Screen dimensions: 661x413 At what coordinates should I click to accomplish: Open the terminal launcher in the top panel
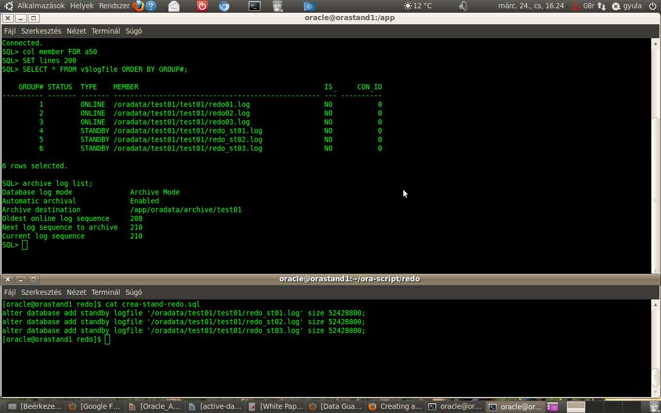[x=254, y=6]
